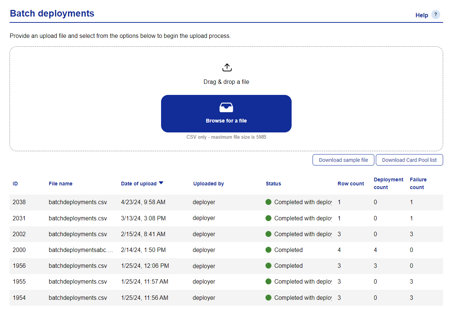Select ID cell 1955
This screenshot has height=309, width=449.
[x=19, y=281]
